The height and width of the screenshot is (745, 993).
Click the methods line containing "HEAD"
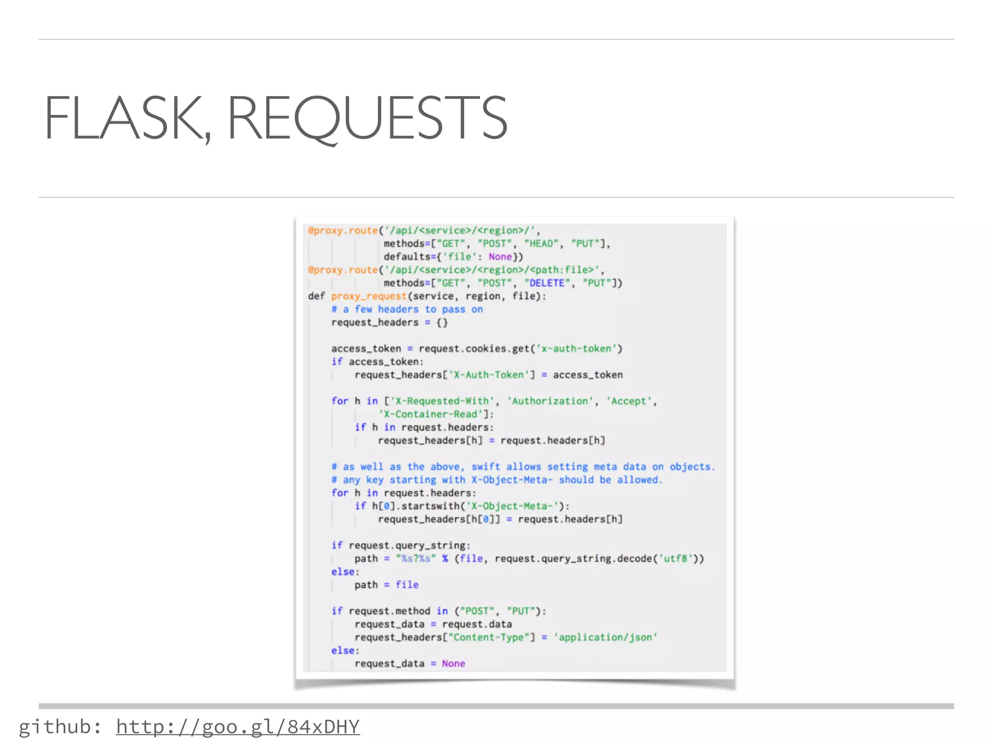tap(497, 243)
